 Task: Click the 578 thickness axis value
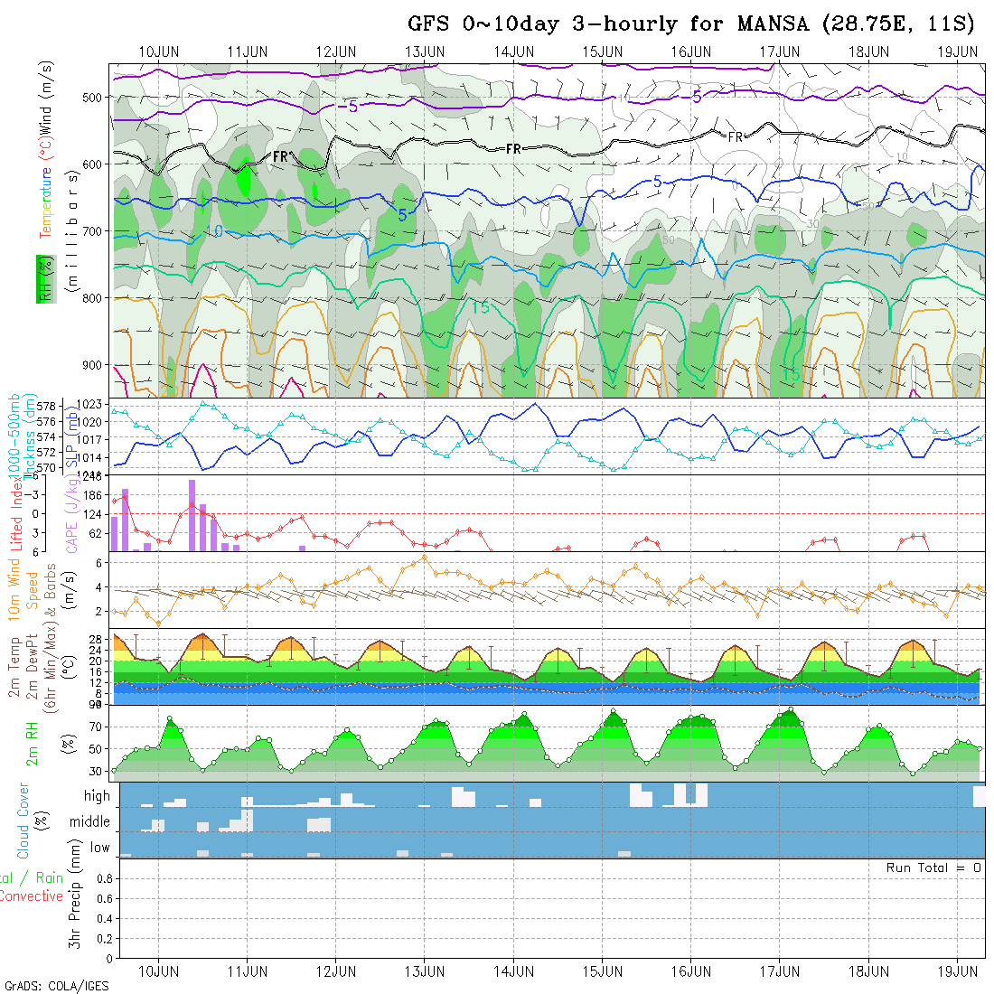(46, 407)
